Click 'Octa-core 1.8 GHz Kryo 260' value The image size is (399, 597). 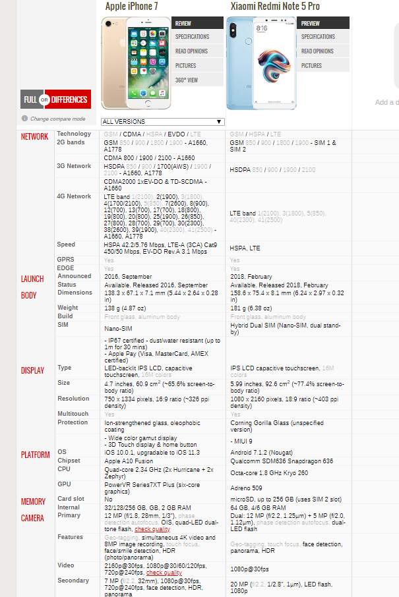(x=269, y=473)
